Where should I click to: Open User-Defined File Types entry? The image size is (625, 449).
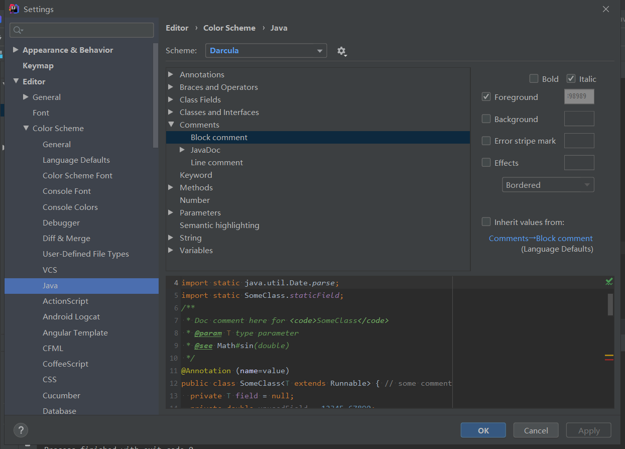point(86,254)
